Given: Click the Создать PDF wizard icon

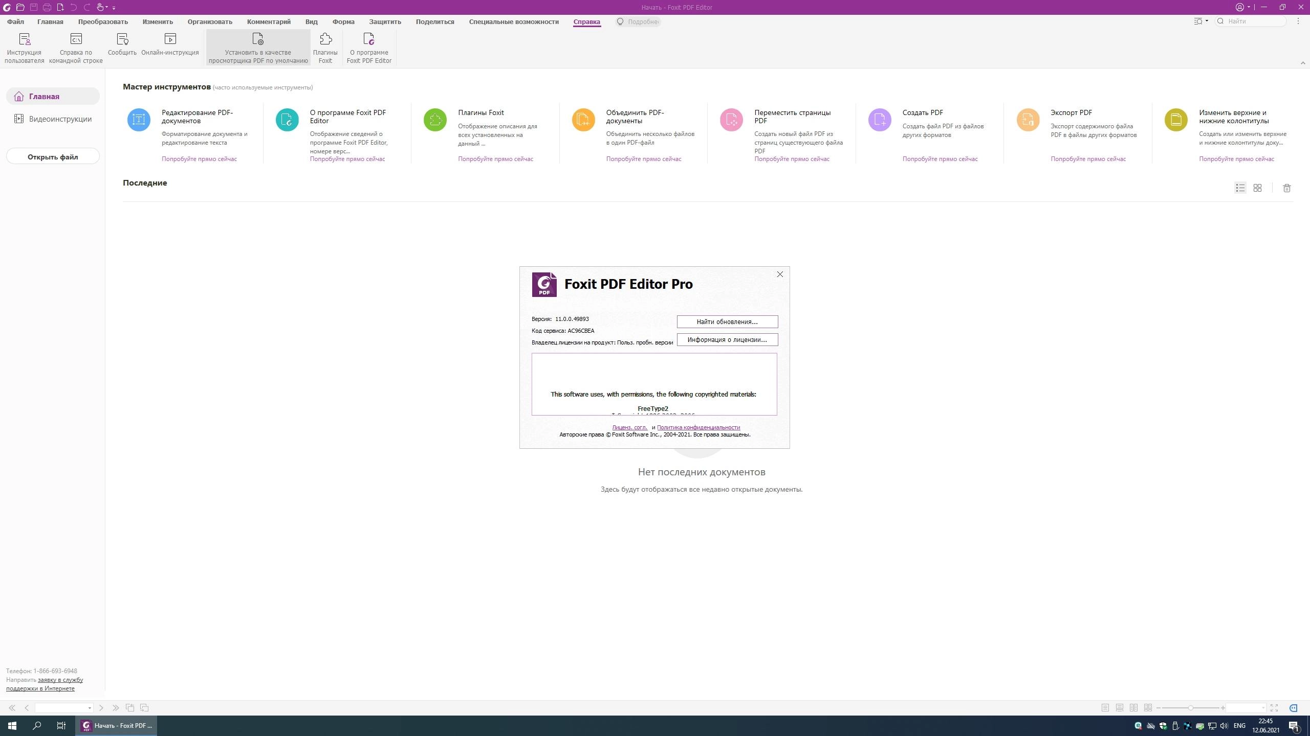Looking at the screenshot, I should pyautogui.click(x=880, y=120).
